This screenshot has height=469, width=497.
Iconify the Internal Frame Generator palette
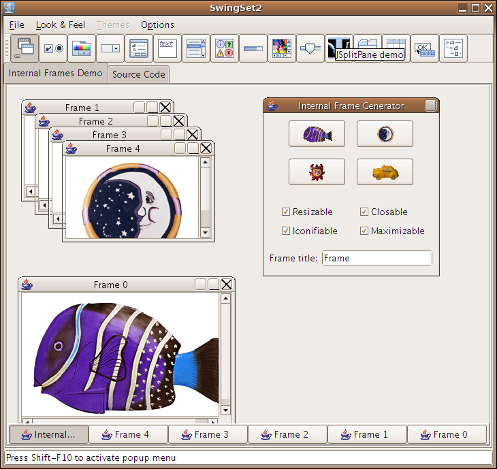click(x=430, y=106)
